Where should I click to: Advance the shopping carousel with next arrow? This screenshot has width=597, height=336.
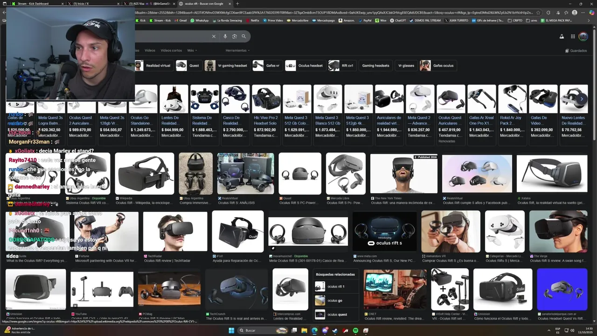pyautogui.click(x=582, y=99)
